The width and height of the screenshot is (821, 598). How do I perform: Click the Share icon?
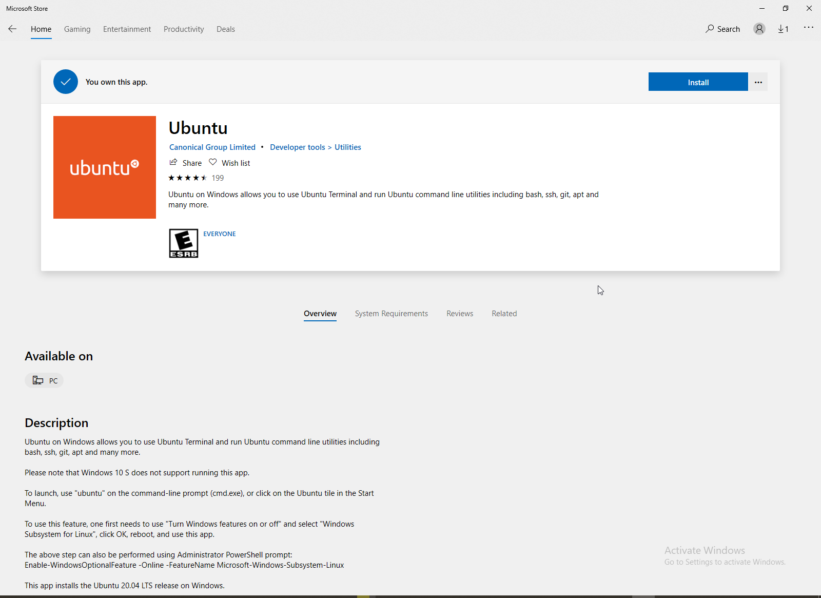click(173, 162)
